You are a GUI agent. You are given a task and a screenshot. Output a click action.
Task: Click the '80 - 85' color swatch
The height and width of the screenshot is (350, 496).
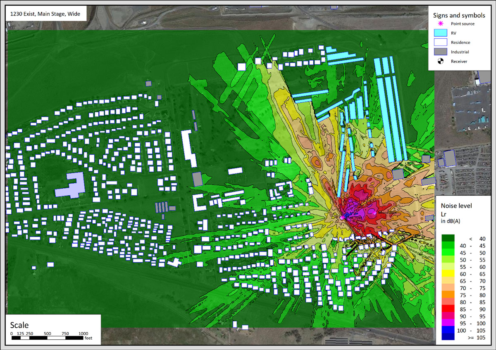point(448,301)
